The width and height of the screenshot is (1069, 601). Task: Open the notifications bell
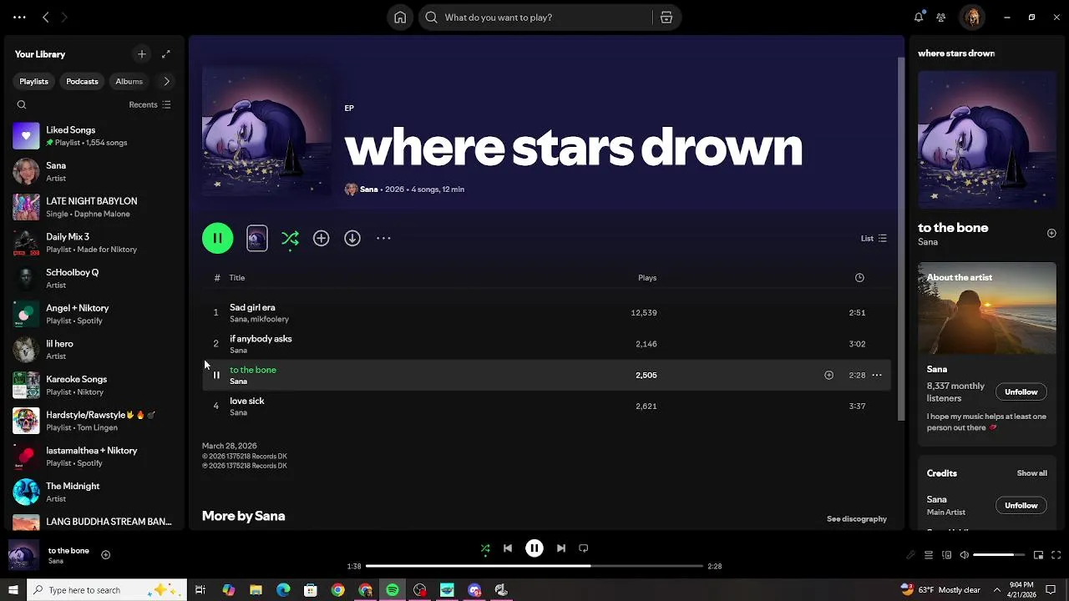coord(919,18)
